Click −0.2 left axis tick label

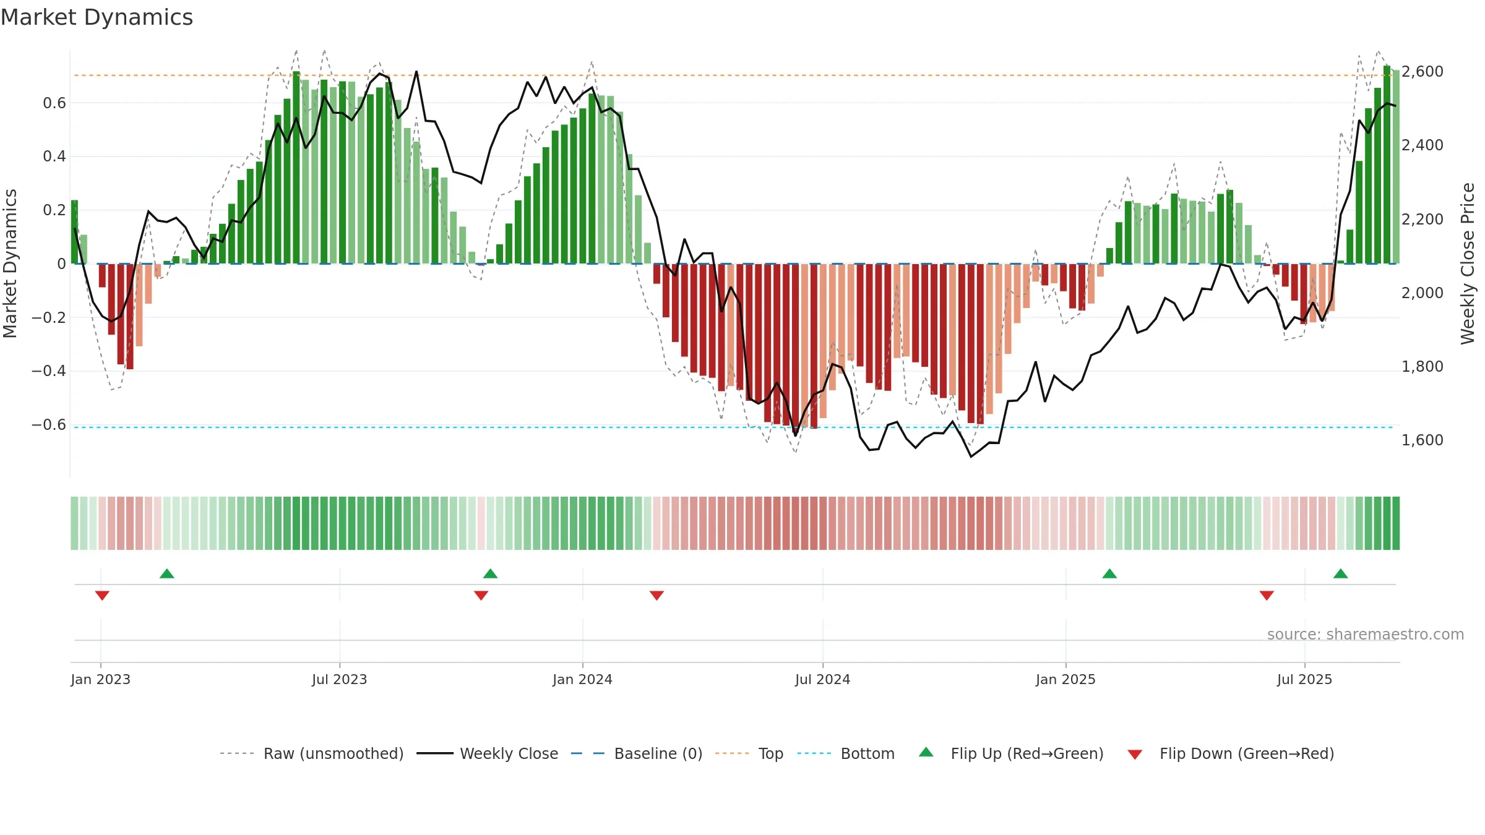49,317
